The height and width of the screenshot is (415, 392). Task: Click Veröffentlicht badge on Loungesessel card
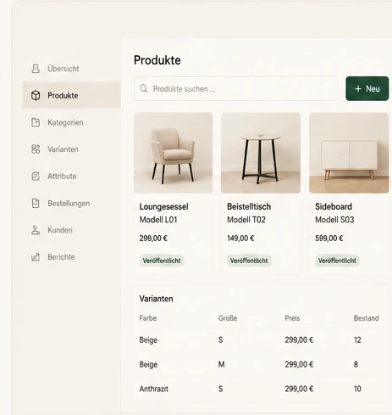162,261
